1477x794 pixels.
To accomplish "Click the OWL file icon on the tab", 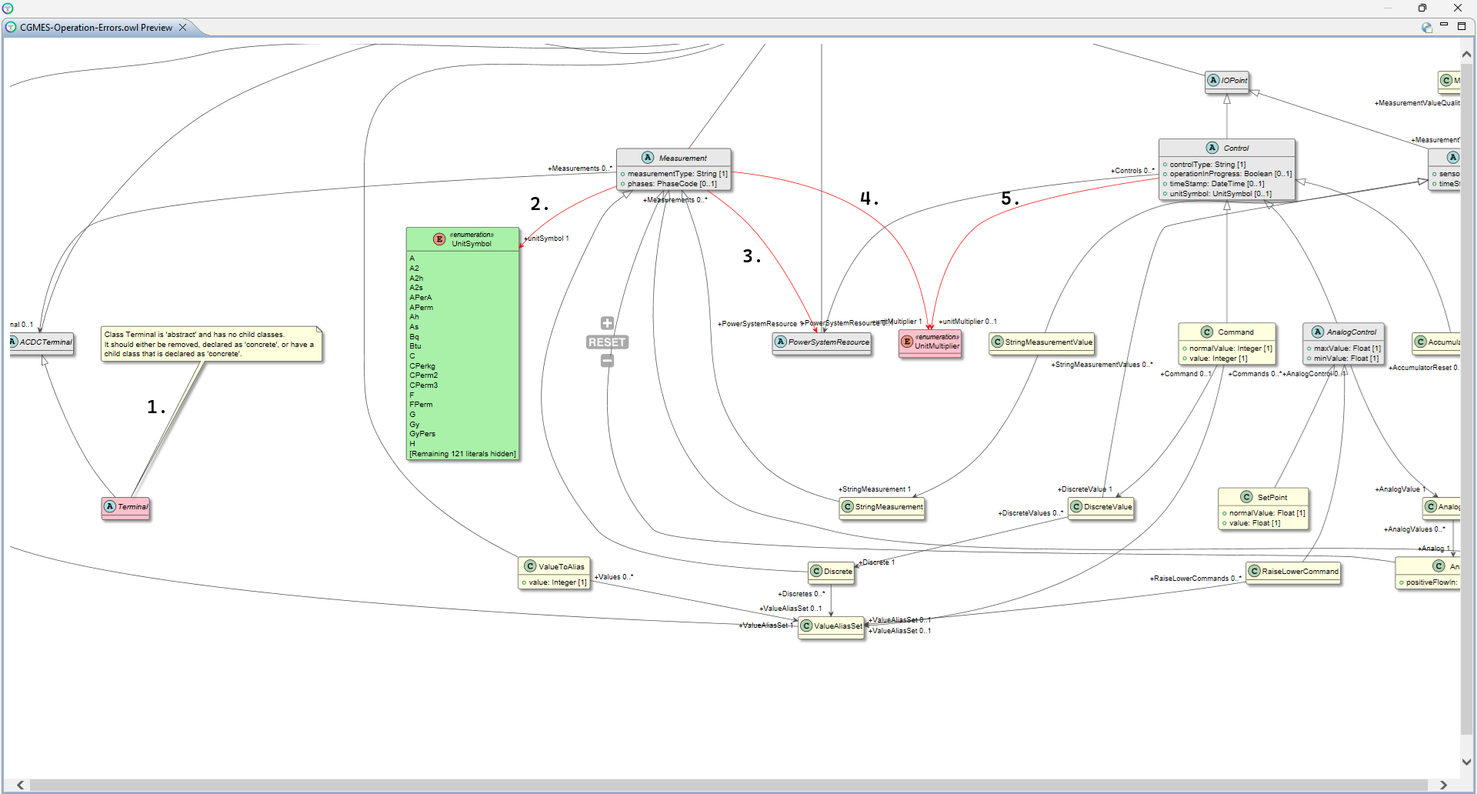I will (11, 27).
